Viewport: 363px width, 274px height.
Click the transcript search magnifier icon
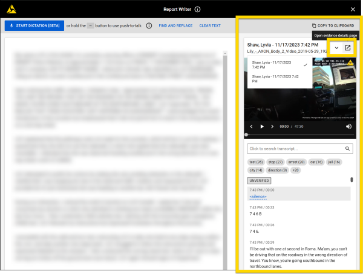coord(347,149)
